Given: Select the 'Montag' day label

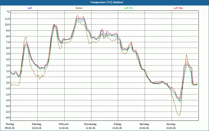Looking at the screenshot, I should click(x=9, y=124).
